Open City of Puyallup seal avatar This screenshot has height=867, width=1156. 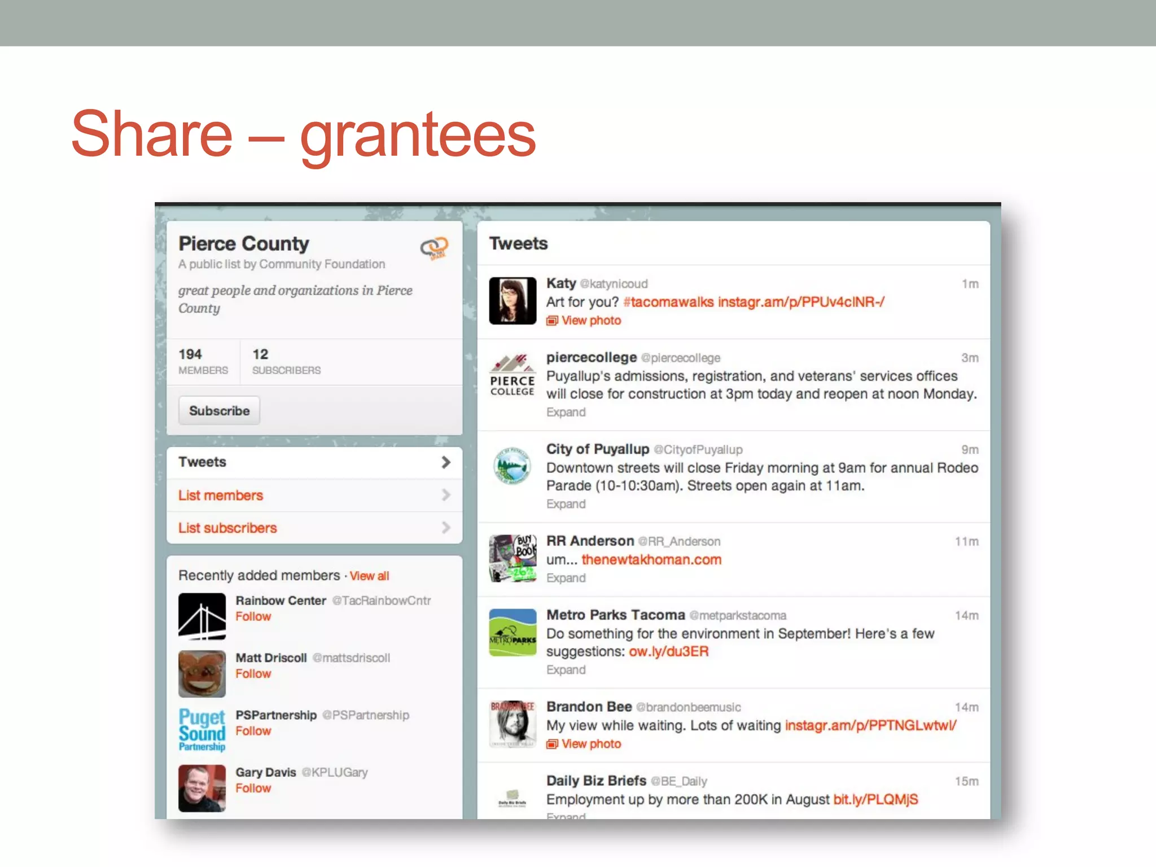pyautogui.click(x=513, y=466)
